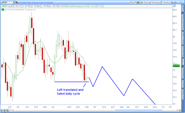185x113 pixels.
Task: Open the Style menu
Action: (x=145, y=2)
